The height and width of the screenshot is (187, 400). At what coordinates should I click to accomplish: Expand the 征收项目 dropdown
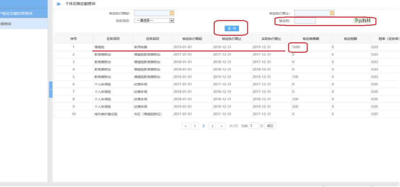pos(171,21)
